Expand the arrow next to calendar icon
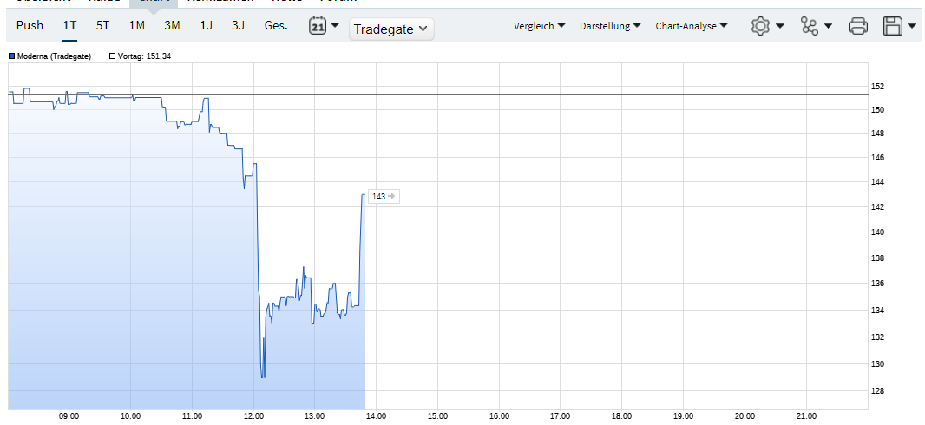Viewport: 925px width, 425px height. [x=335, y=25]
